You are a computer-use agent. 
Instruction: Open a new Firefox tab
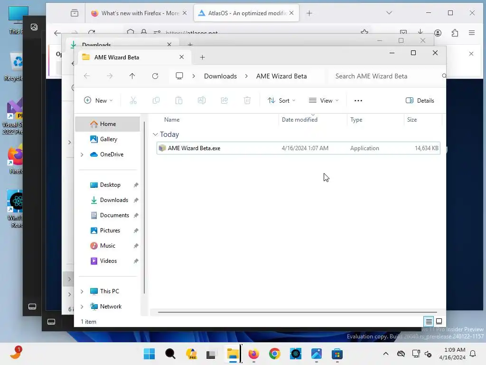(x=309, y=13)
